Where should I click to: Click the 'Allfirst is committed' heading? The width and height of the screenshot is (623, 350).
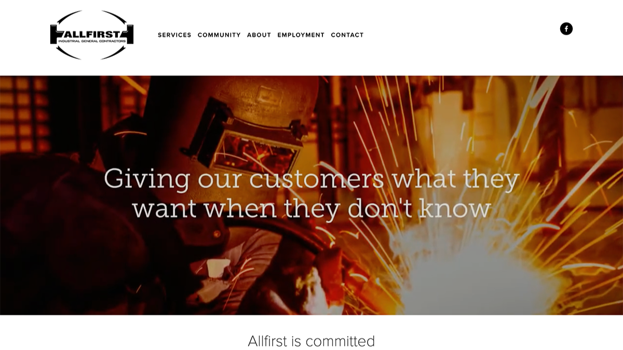311,341
